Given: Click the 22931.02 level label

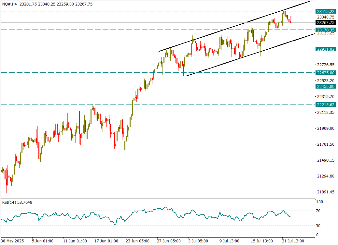Looking at the screenshot, I should pos(326,49).
